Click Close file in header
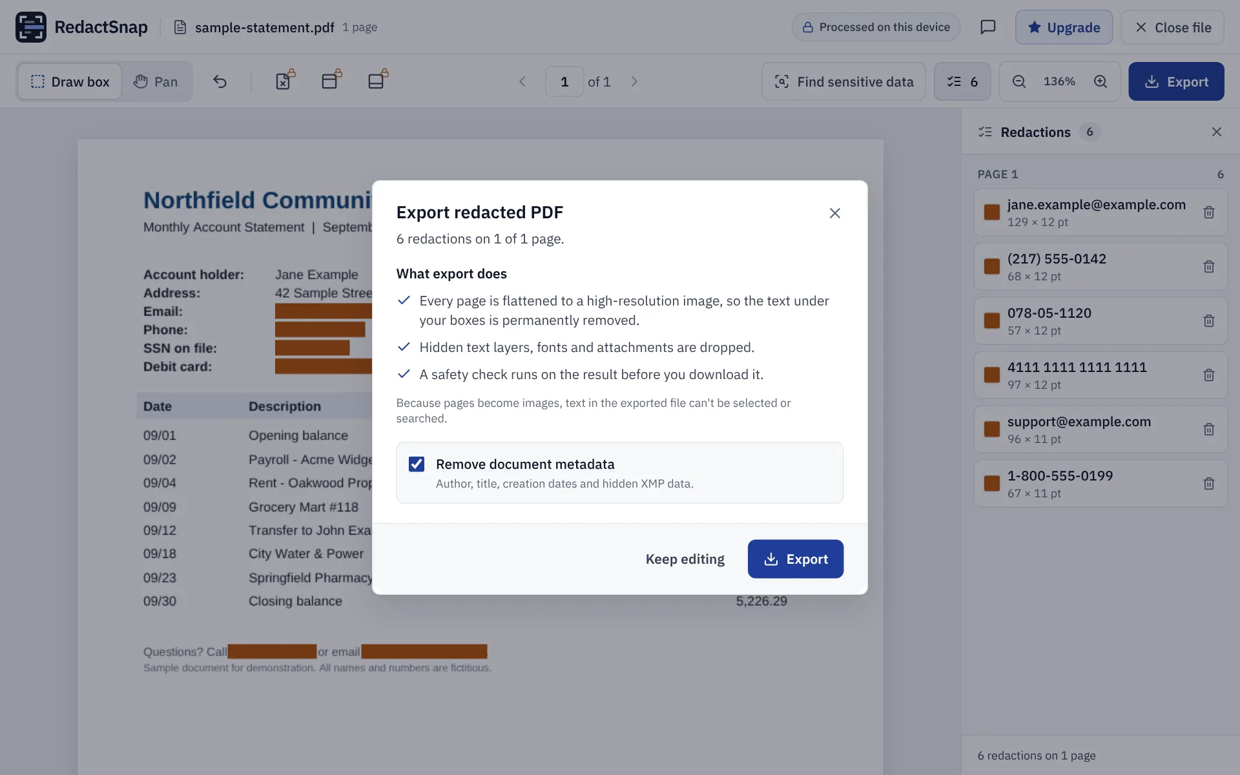The image size is (1240, 775). tap(1172, 27)
